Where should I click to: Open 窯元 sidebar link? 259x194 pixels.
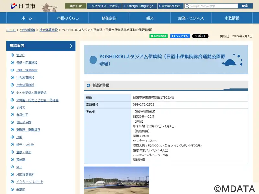click(19, 167)
